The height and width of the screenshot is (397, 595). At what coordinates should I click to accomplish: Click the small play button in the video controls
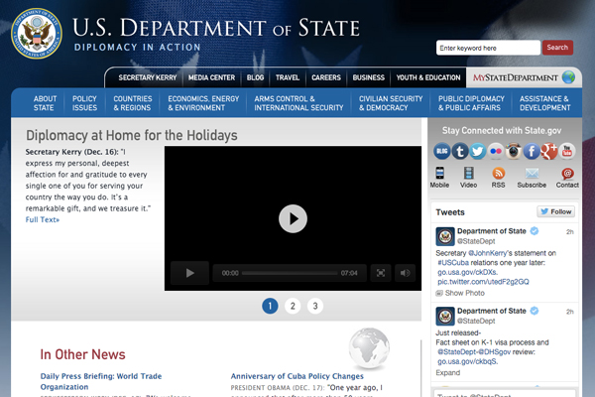(189, 273)
